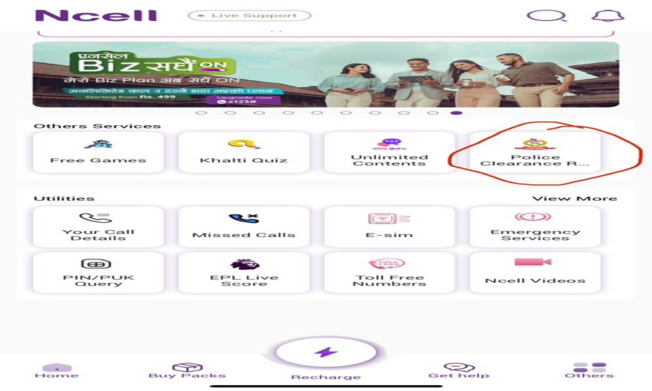The width and height of the screenshot is (652, 391).
Task: Tap View More in Utilities
Action: 574,199
